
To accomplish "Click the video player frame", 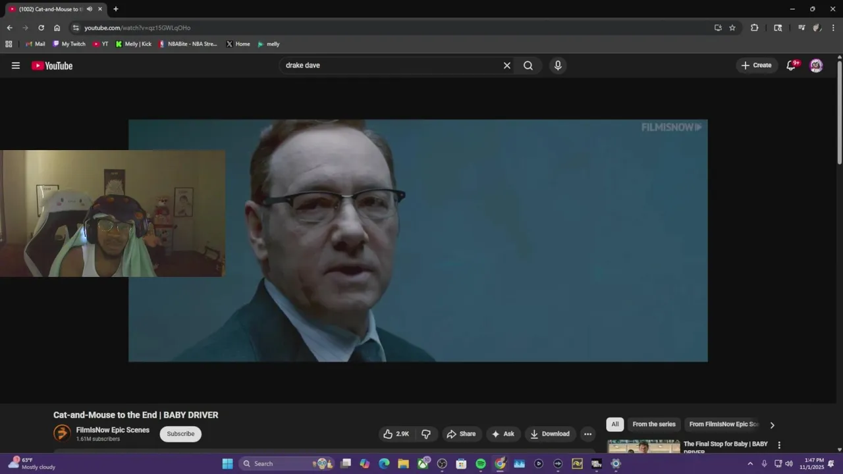I will (418, 240).
